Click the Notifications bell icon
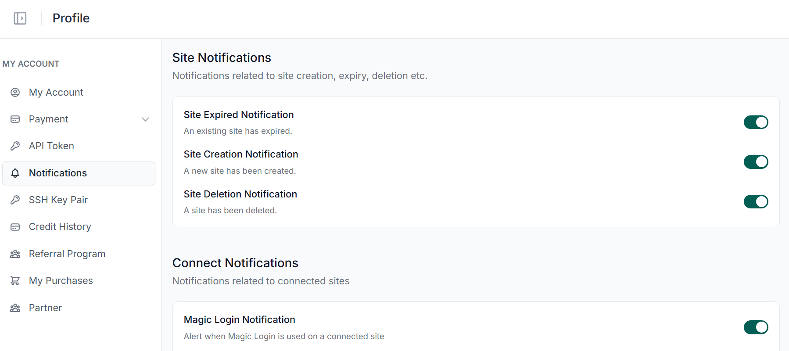The width and height of the screenshot is (789, 351). point(15,173)
